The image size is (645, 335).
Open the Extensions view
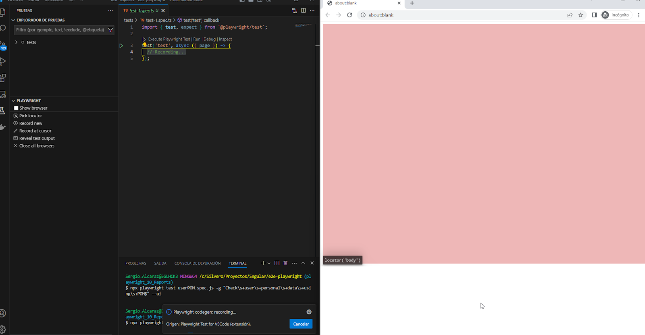point(2,78)
